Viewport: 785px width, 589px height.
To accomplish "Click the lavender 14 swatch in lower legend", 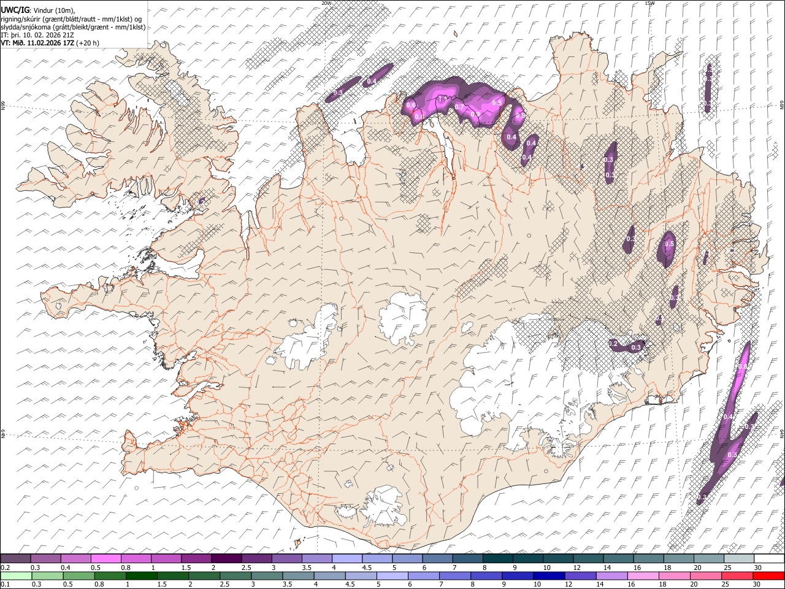I will pyautogui.click(x=611, y=576).
